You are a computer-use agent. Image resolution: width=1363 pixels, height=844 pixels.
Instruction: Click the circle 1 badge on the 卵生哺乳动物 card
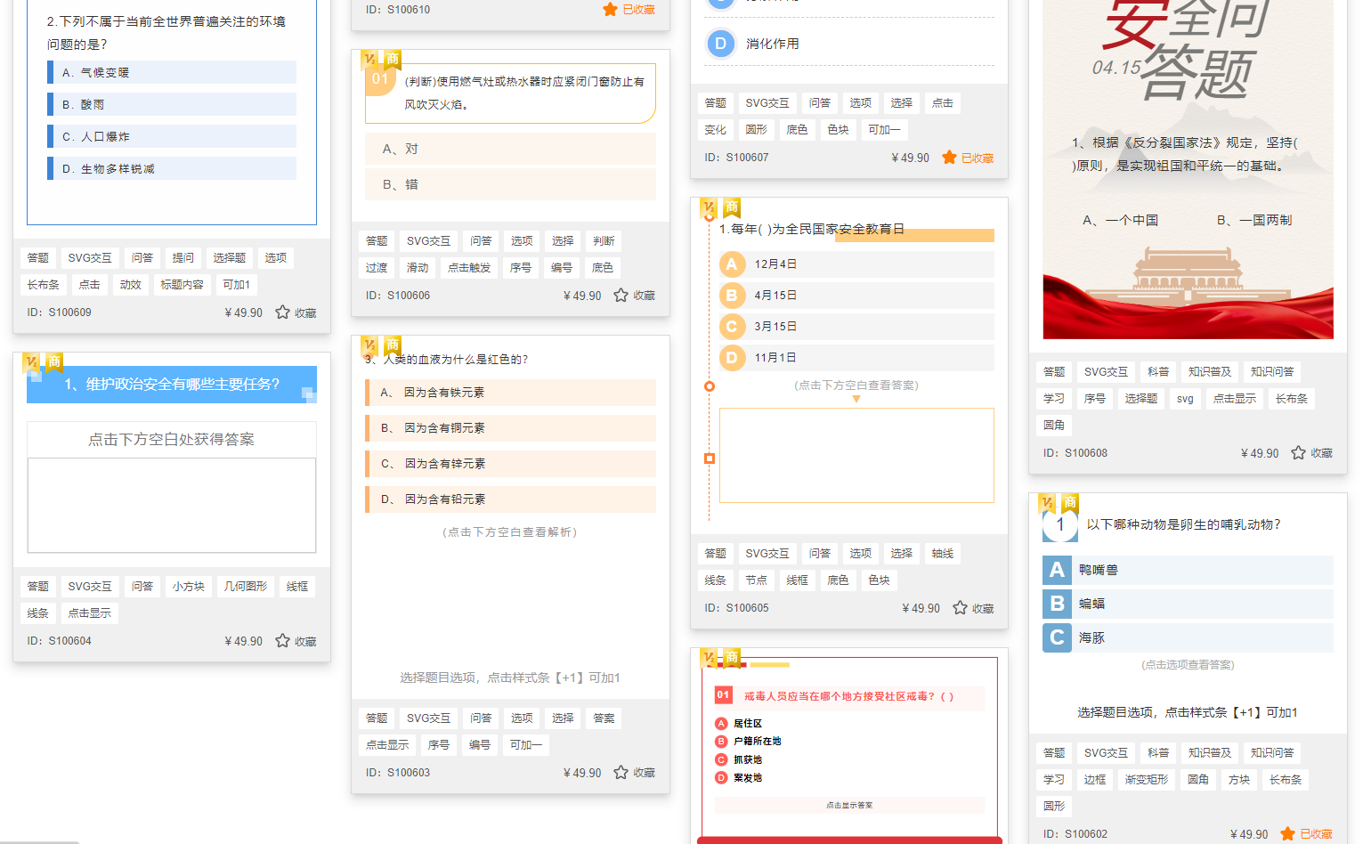click(1059, 525)
